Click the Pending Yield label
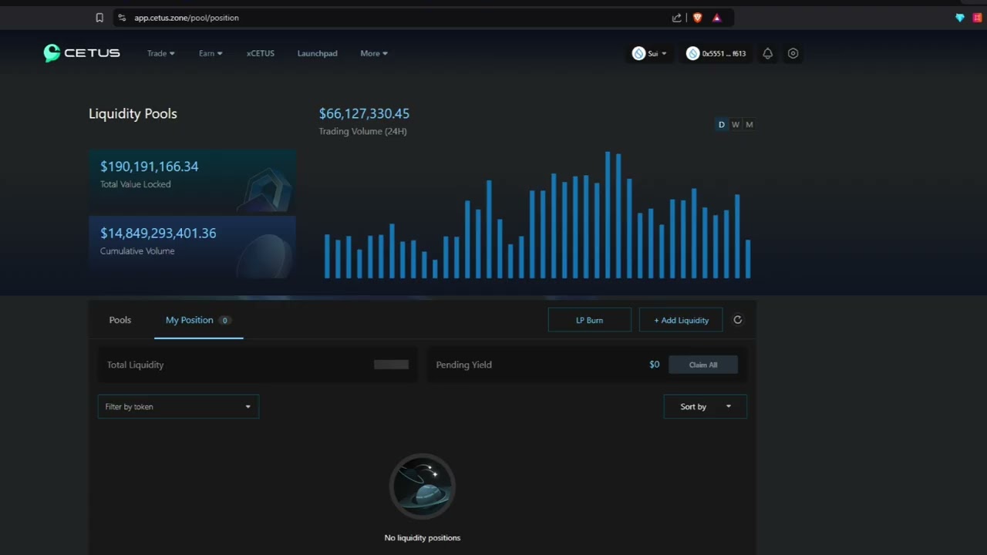The image size is (987, 555). coord(463,365)
